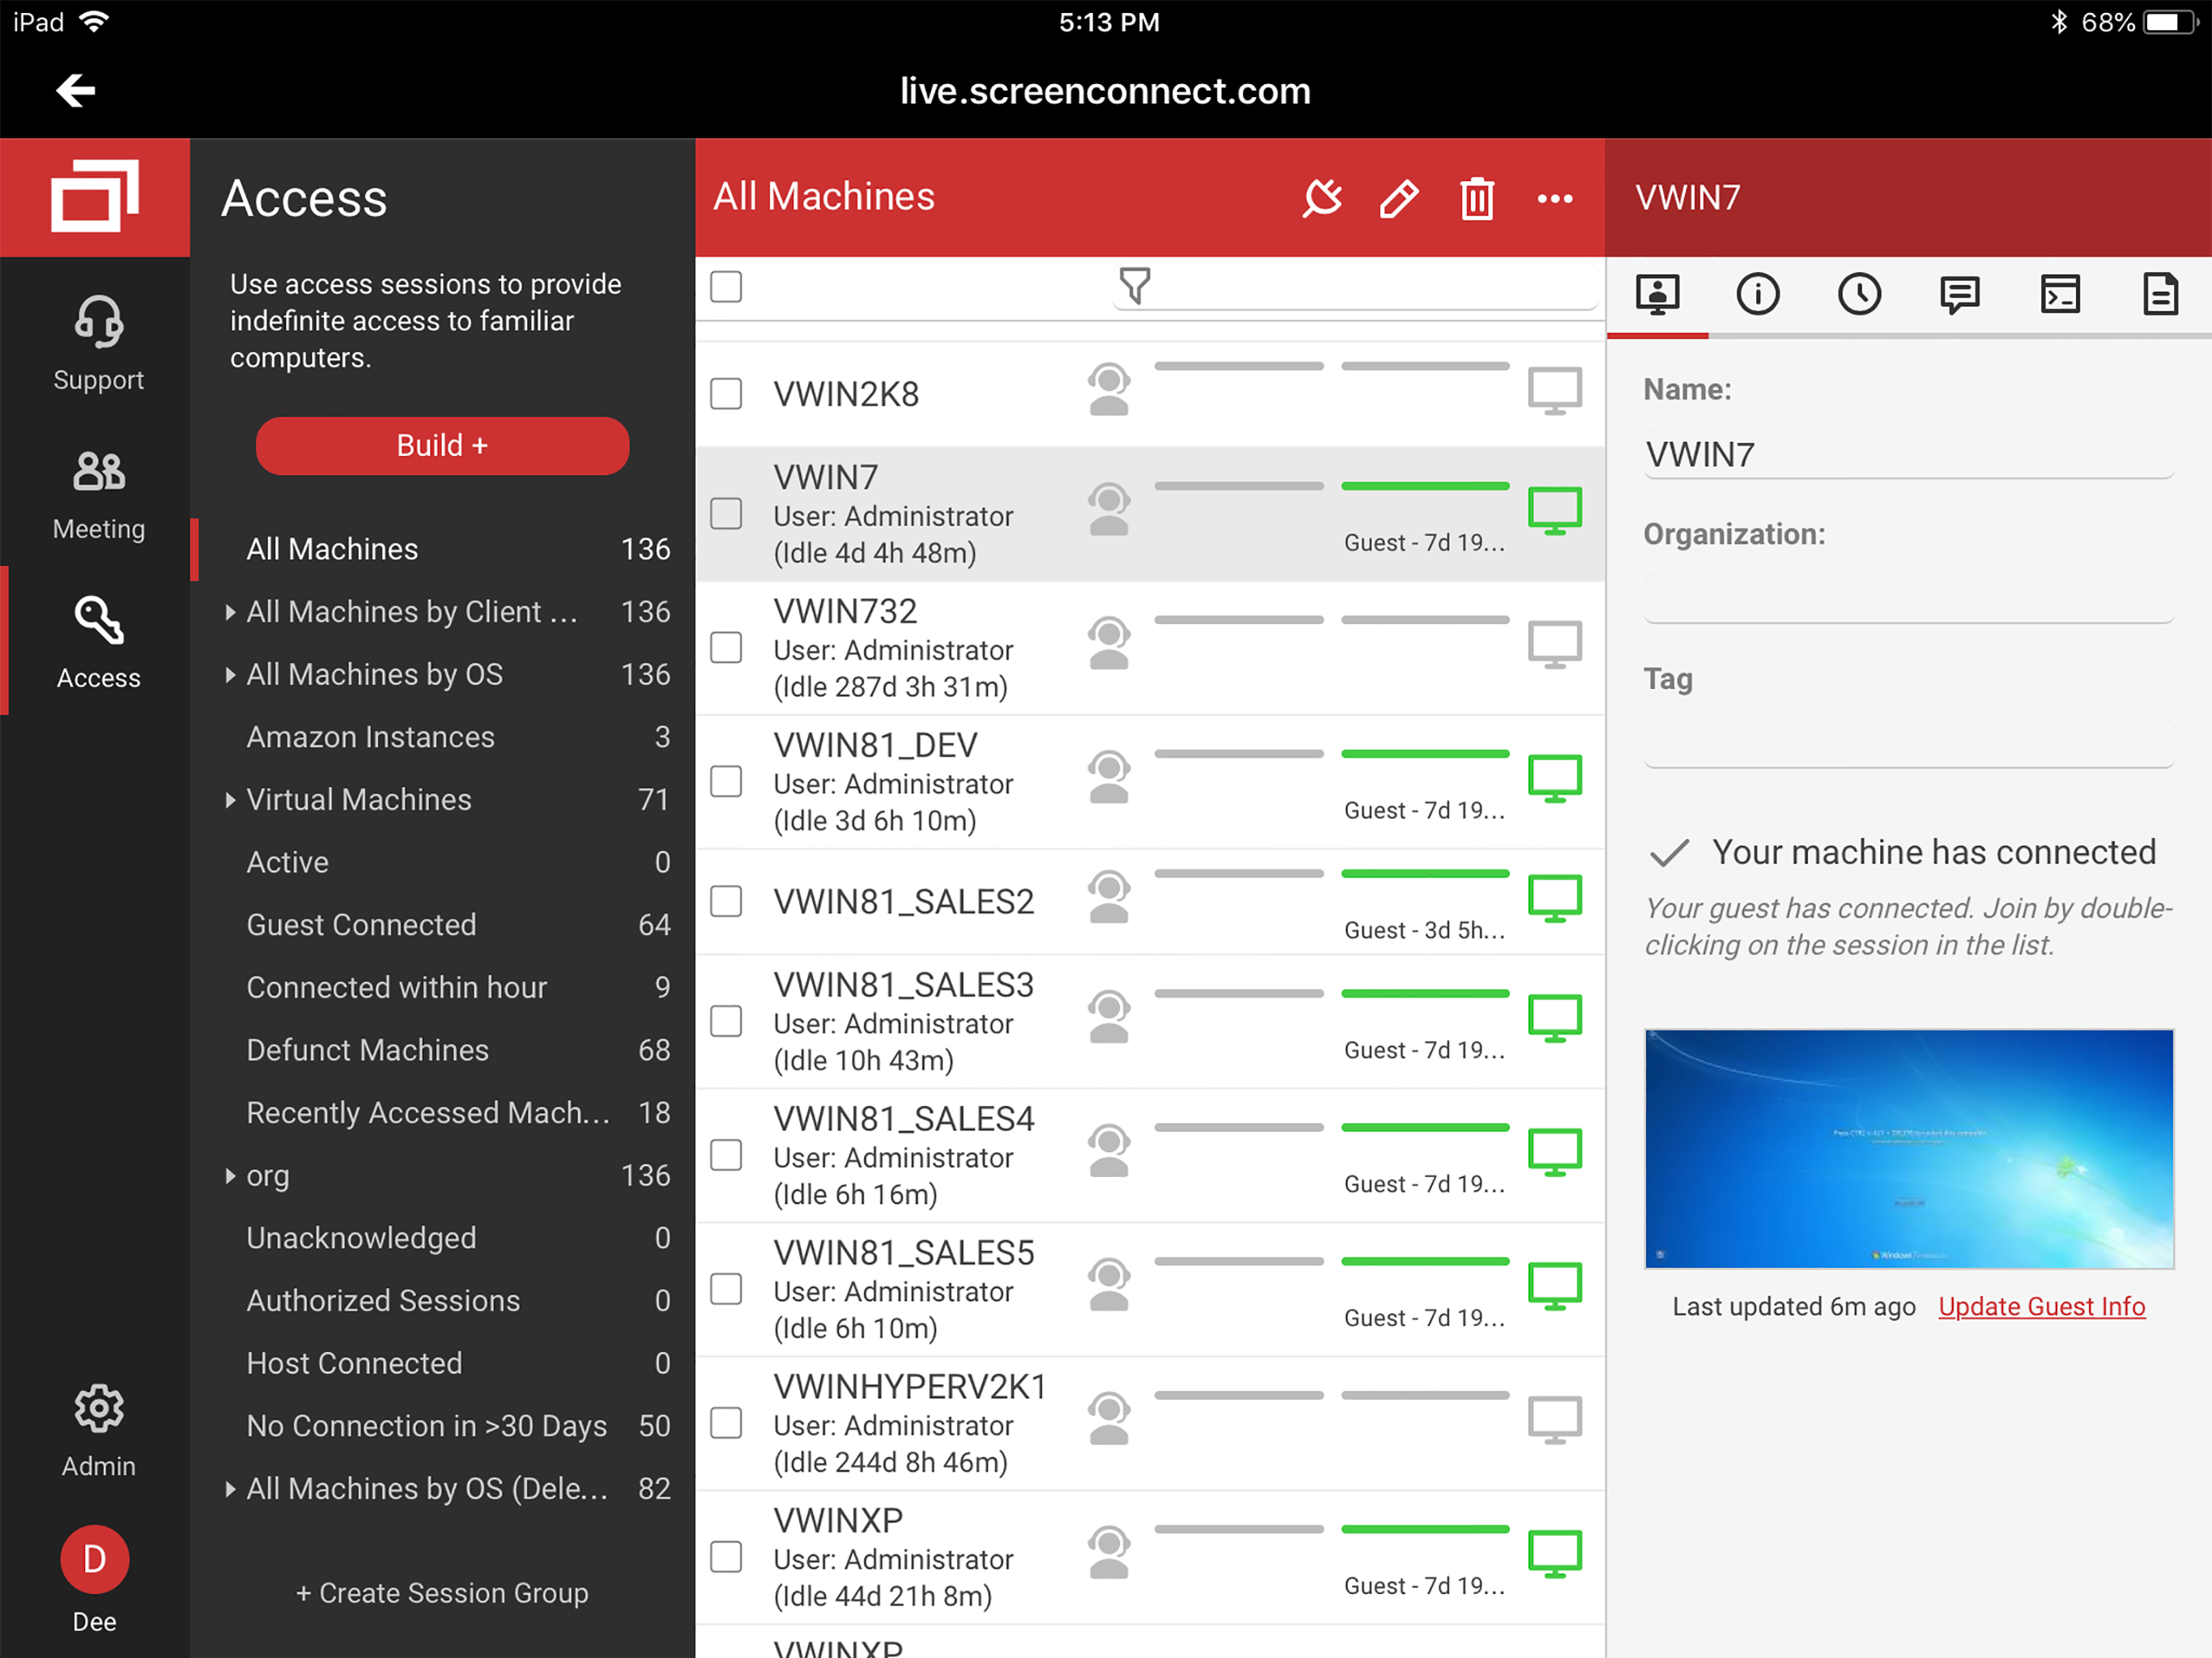
Task: Open the More options ellipsis menu
Action: pyautogui.click(x=1555, y=199)
